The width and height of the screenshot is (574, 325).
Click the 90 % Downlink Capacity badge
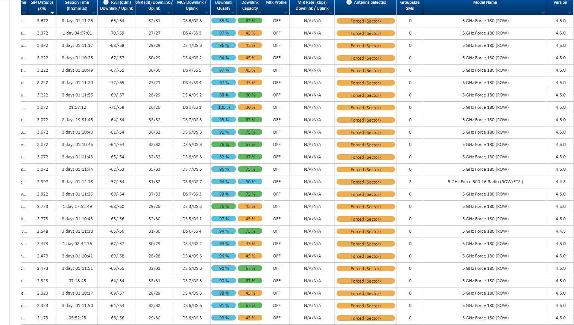click(250, 182)
